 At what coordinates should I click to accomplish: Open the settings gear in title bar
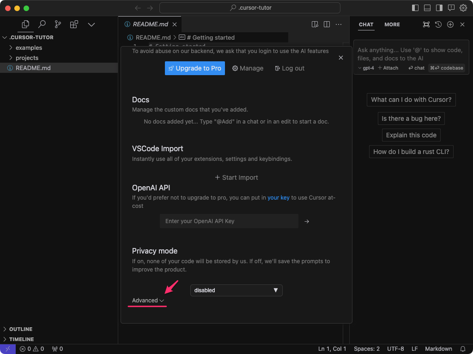463,8
